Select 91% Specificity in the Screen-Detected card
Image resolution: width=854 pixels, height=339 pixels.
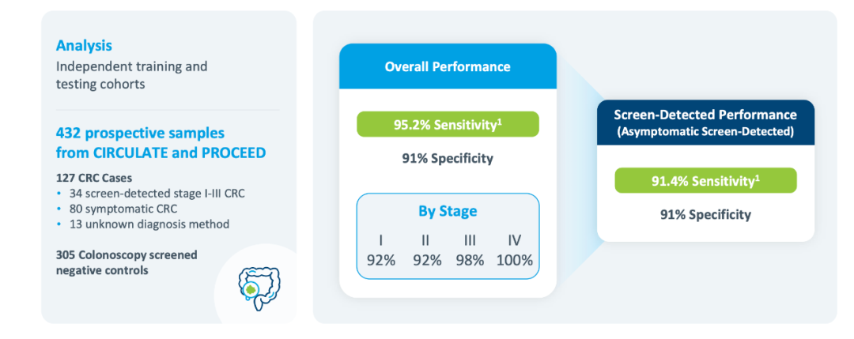(x=705, y=214)
